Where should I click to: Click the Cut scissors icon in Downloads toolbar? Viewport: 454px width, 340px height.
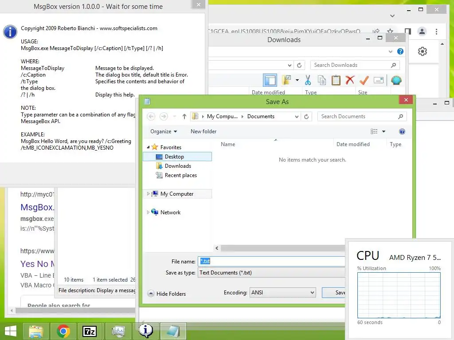click(x=308, y=80)
